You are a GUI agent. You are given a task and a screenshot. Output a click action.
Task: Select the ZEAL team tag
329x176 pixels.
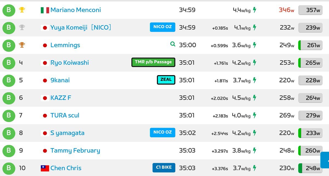point(166,80)
